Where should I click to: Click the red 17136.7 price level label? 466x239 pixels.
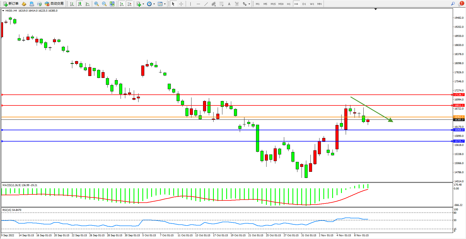pos(459,95)
